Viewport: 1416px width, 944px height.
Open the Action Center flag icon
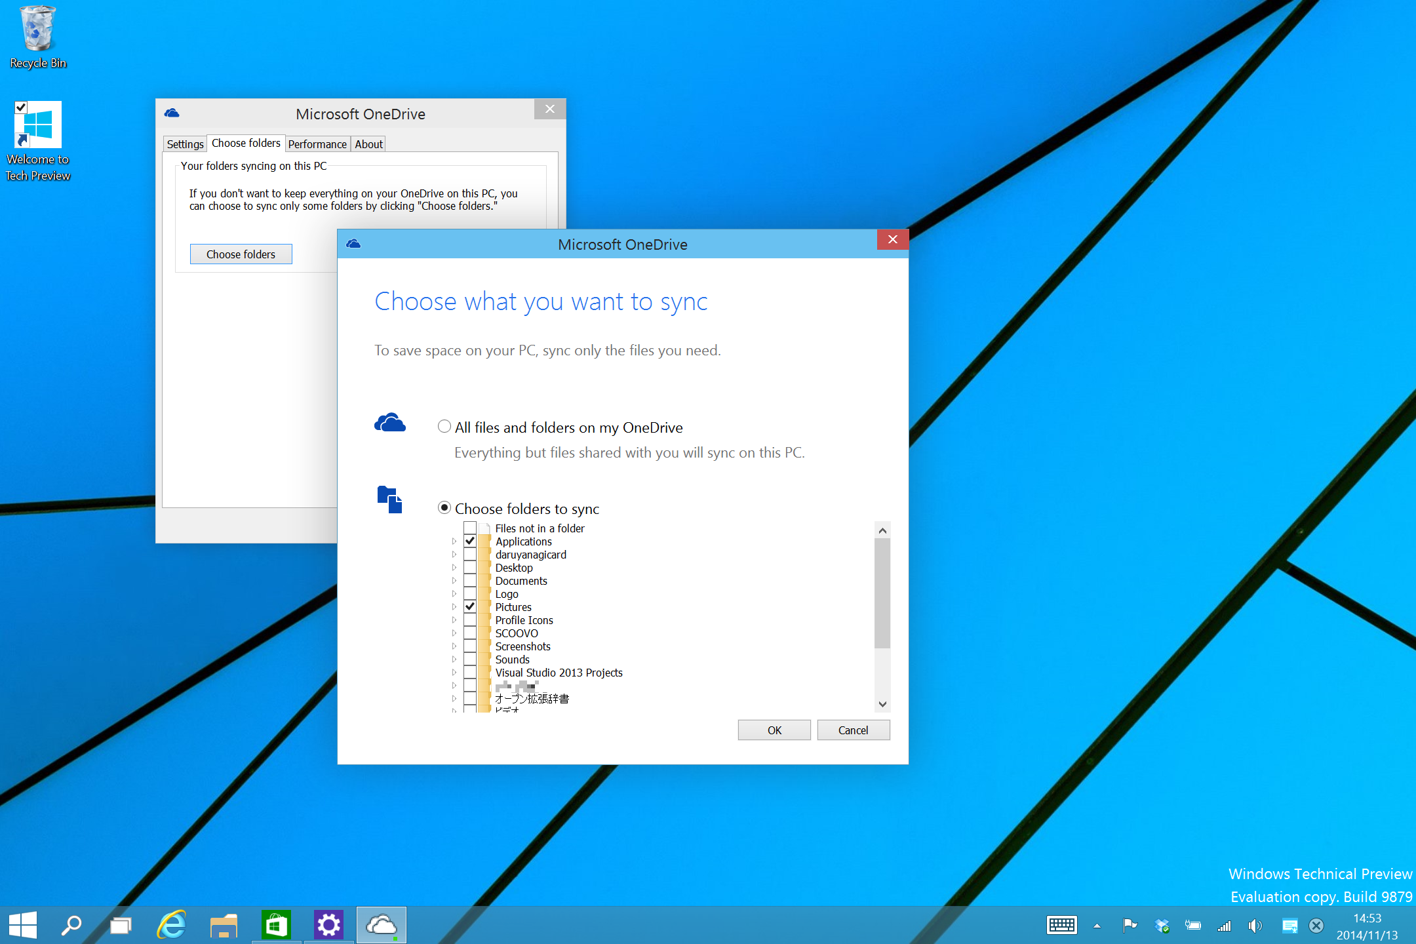tap(1130, 926)
